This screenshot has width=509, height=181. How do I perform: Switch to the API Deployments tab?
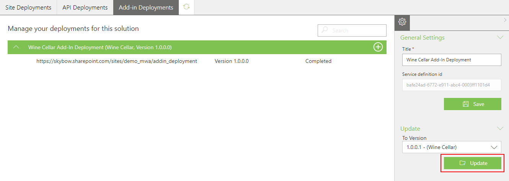click(85, 8)
